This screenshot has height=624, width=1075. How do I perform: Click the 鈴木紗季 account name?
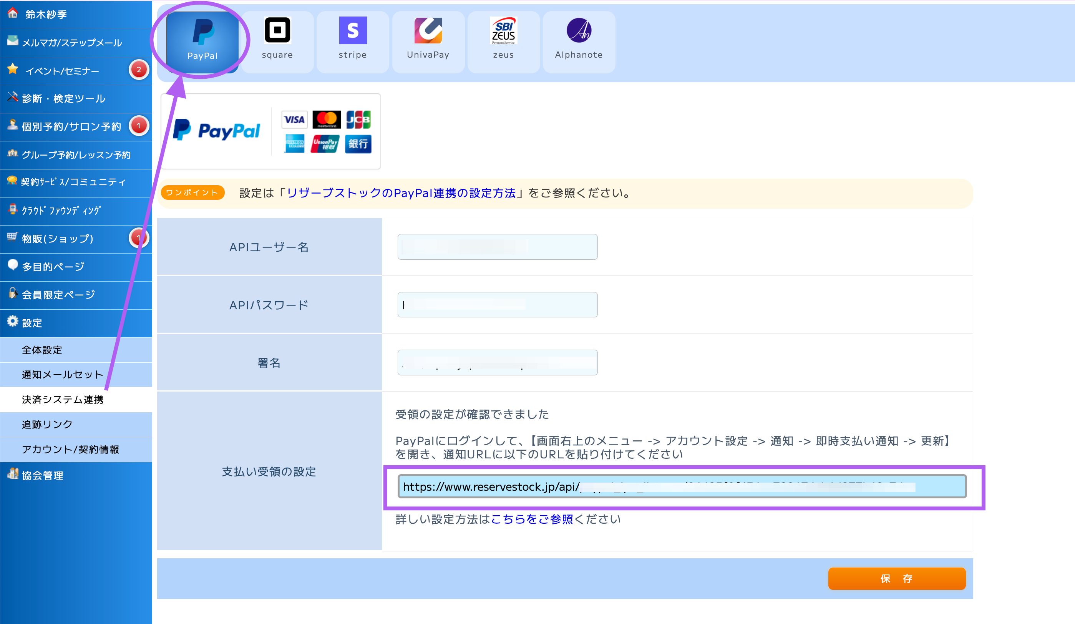(46, 15)
